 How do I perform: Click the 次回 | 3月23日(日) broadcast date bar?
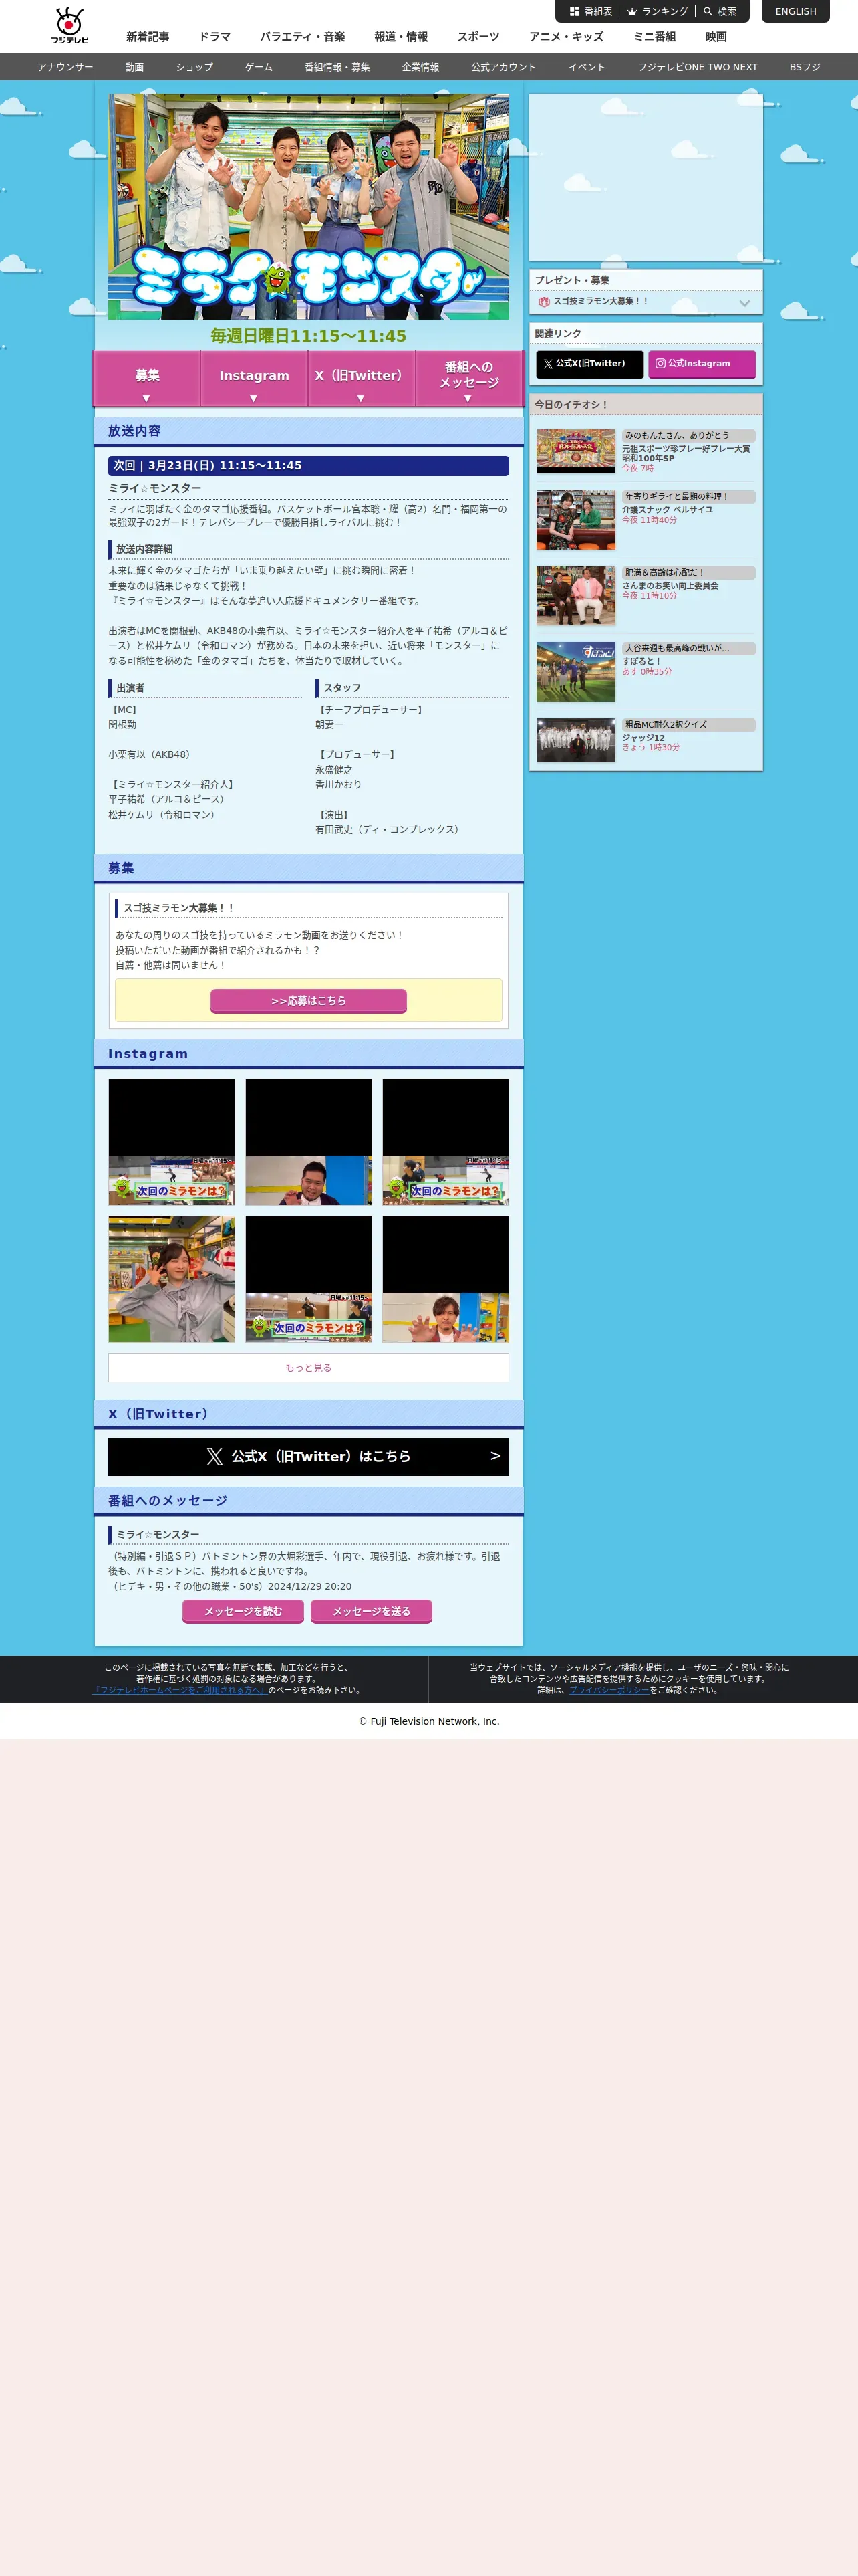tap(309, 466)
